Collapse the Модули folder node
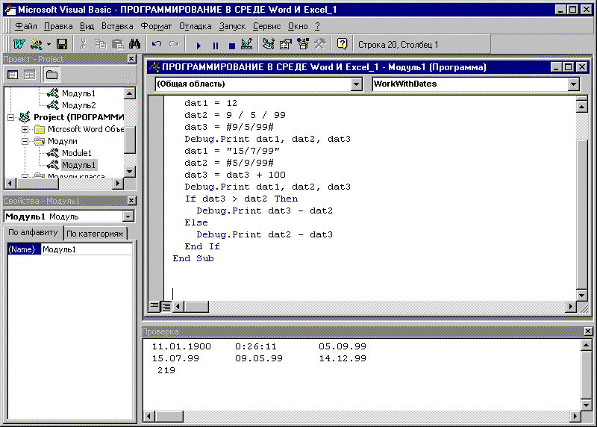The image size is (597, 427). coord(25,141)
